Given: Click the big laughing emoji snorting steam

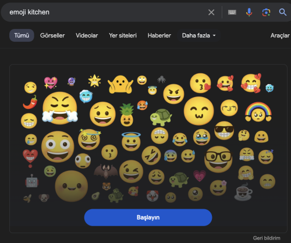Looking at the screenshot, I should [x=60, y=108].
